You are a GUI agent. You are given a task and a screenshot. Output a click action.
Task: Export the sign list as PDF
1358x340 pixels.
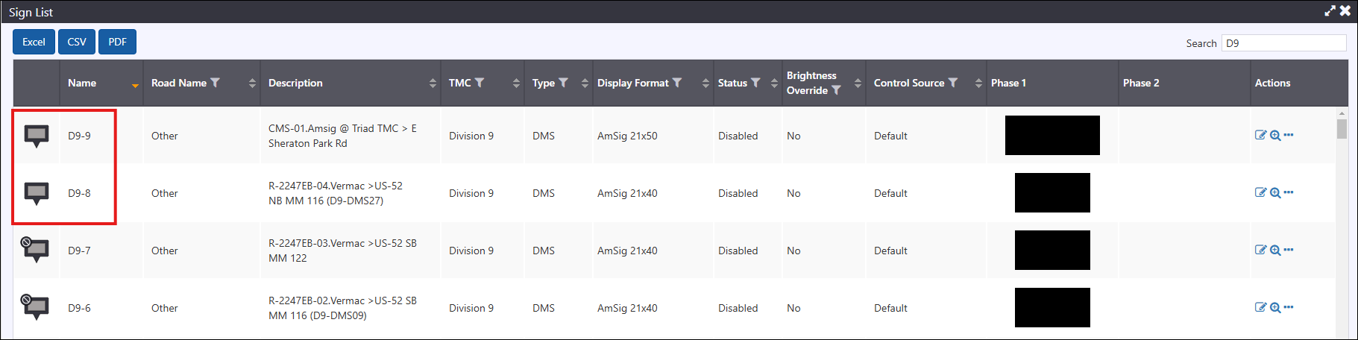[x=117, y=42]
